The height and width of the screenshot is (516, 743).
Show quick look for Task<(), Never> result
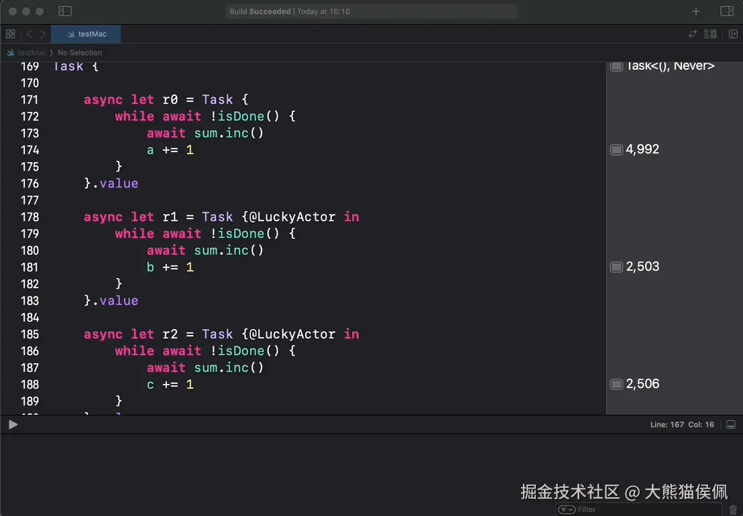[616, 66]
